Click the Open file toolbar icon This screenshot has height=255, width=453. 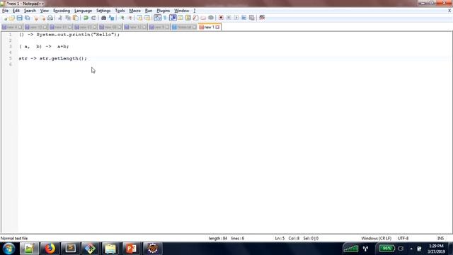tap(12, 18)
